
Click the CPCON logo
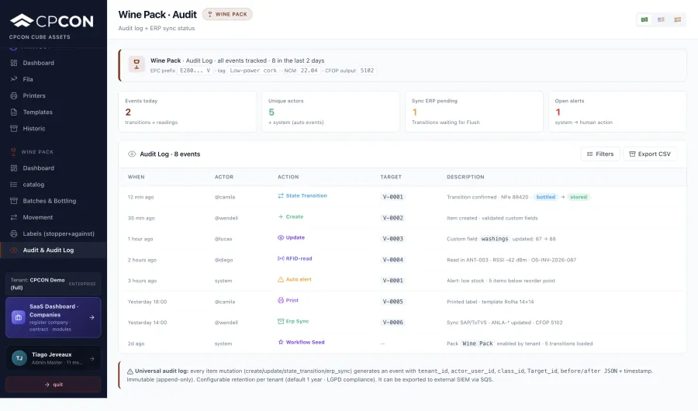tap(52, 20)
